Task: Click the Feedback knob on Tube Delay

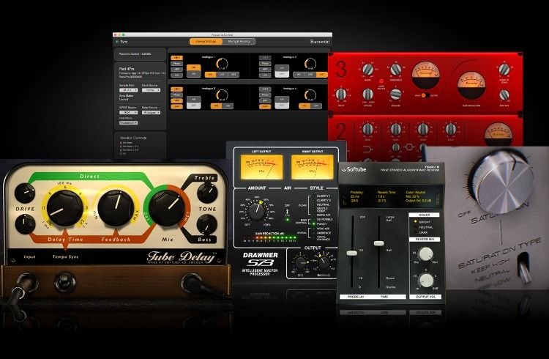Action: point(116,208)
